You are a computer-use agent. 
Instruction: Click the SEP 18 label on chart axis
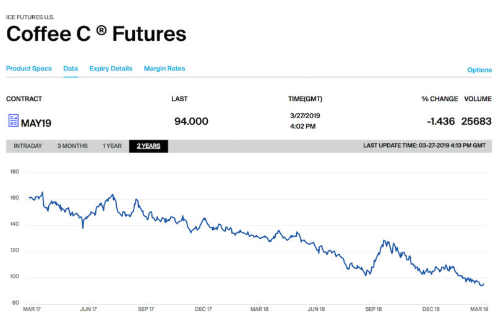pos(374,309)
